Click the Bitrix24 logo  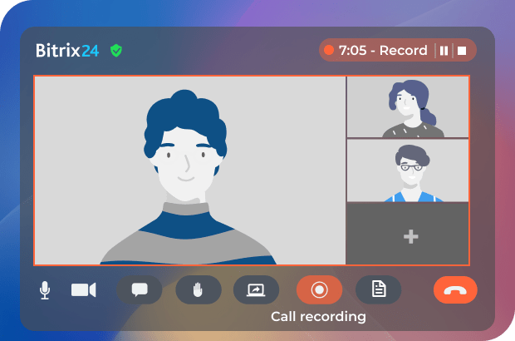click(67, 51)
